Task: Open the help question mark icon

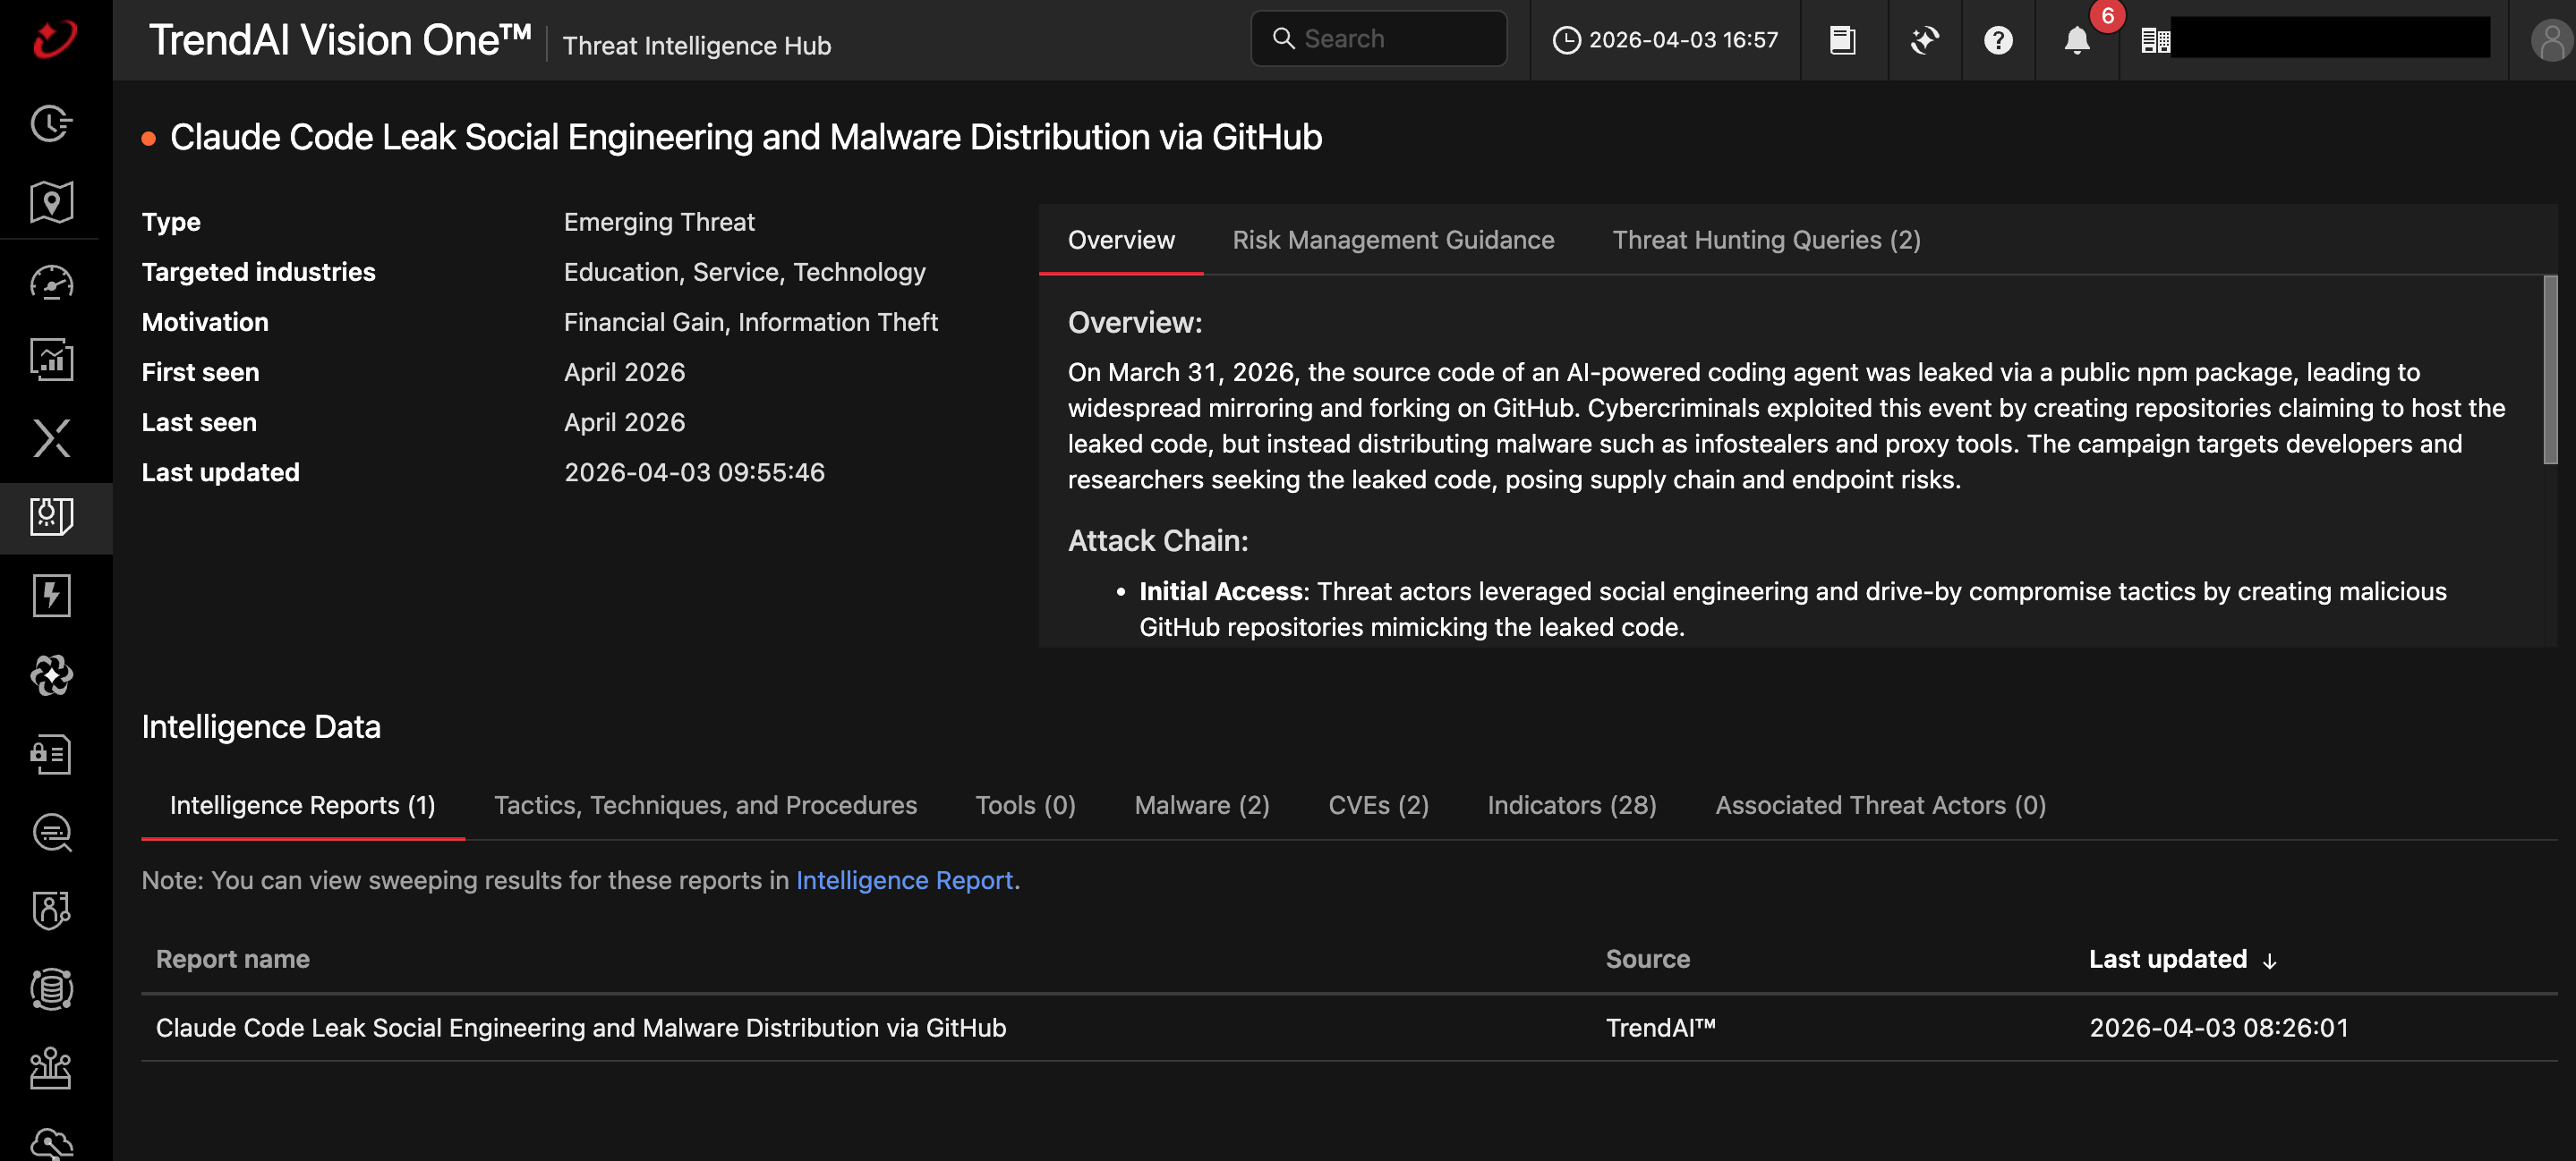Action: [x=1997, y=40]
